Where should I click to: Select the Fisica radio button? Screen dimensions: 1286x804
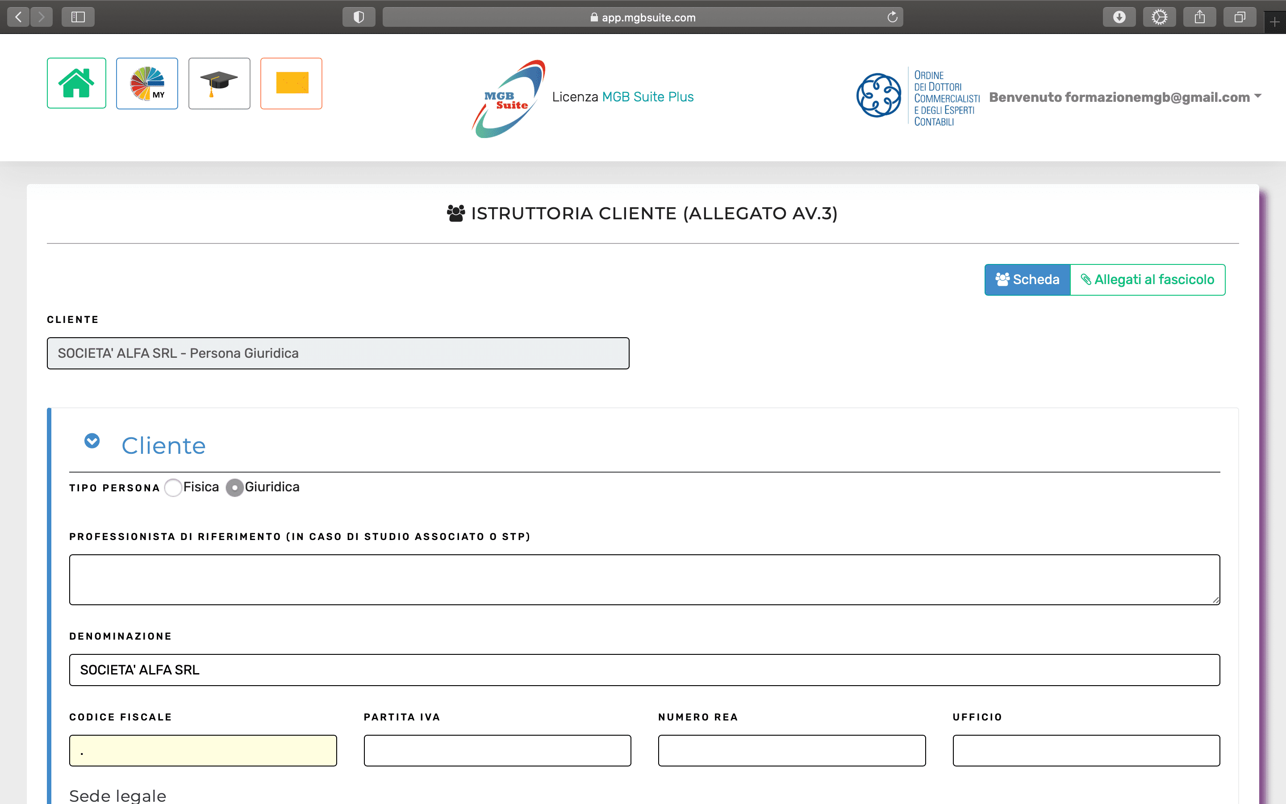(x=173, y=488)
